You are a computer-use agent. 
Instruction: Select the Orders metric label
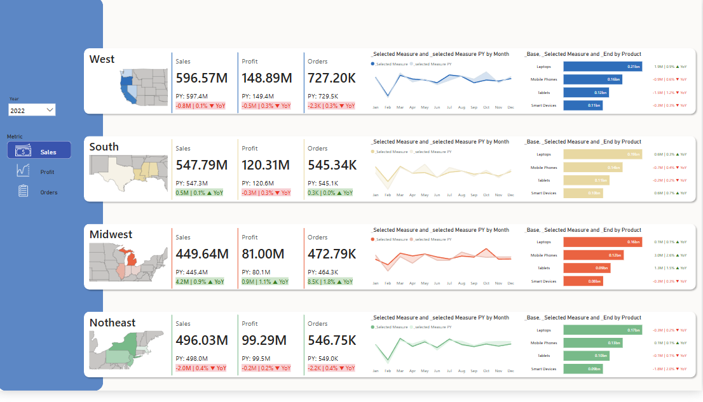point(48,192)
